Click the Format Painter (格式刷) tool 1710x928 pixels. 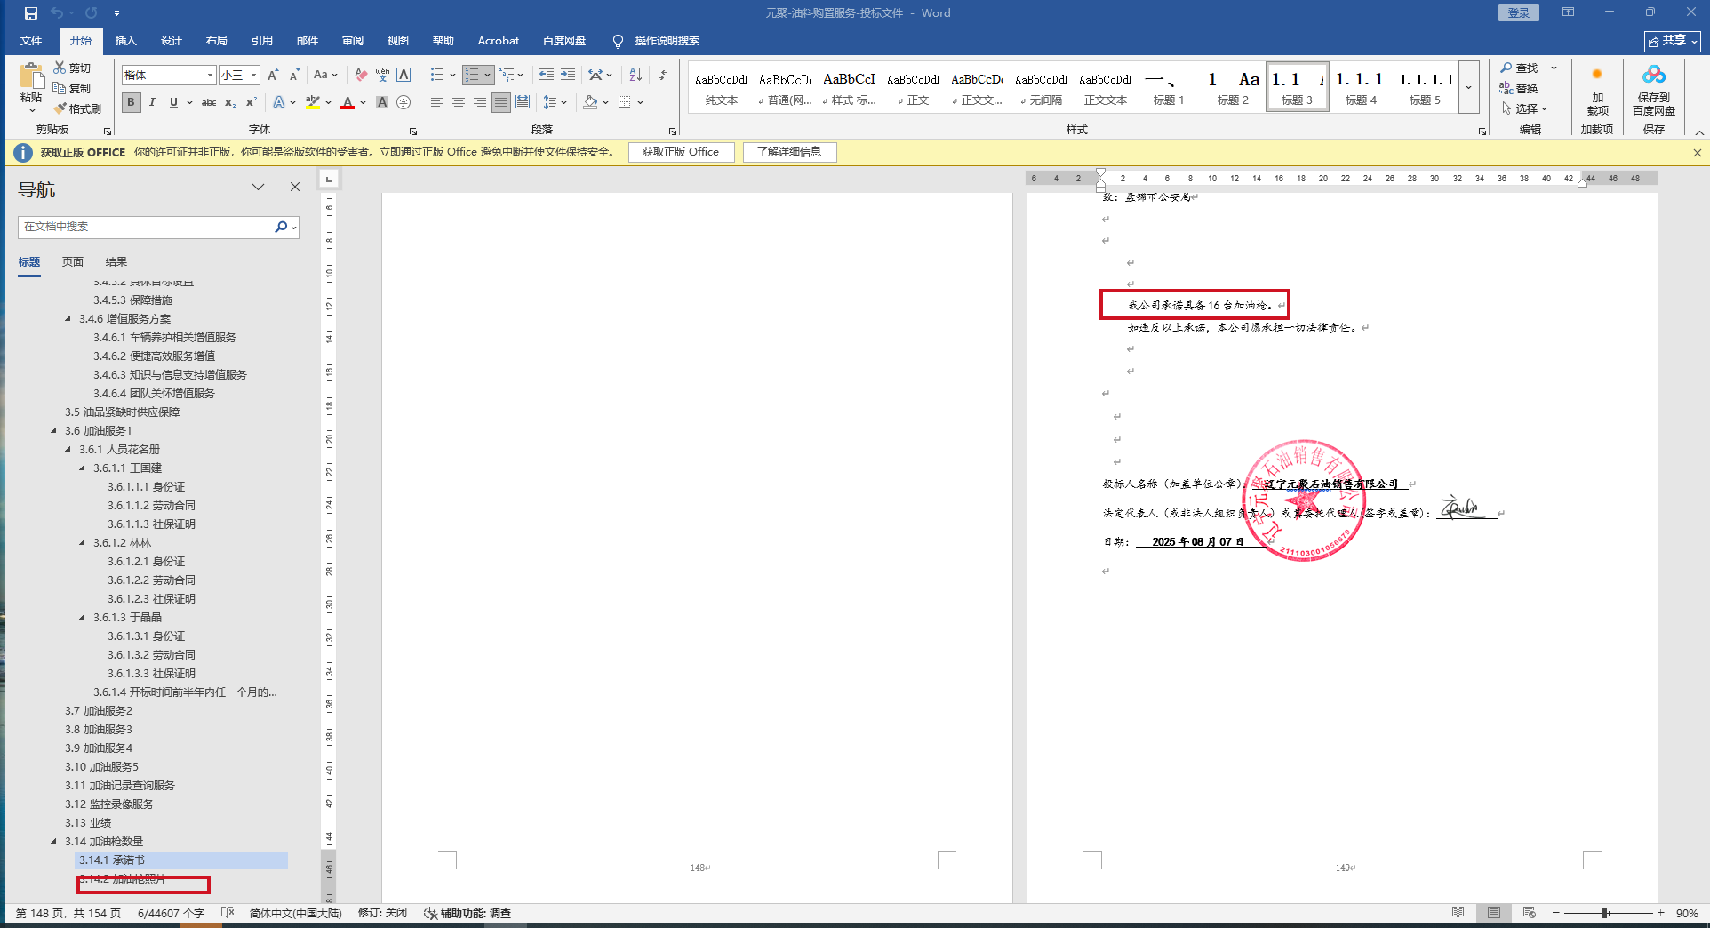click(x=77, y=108)
